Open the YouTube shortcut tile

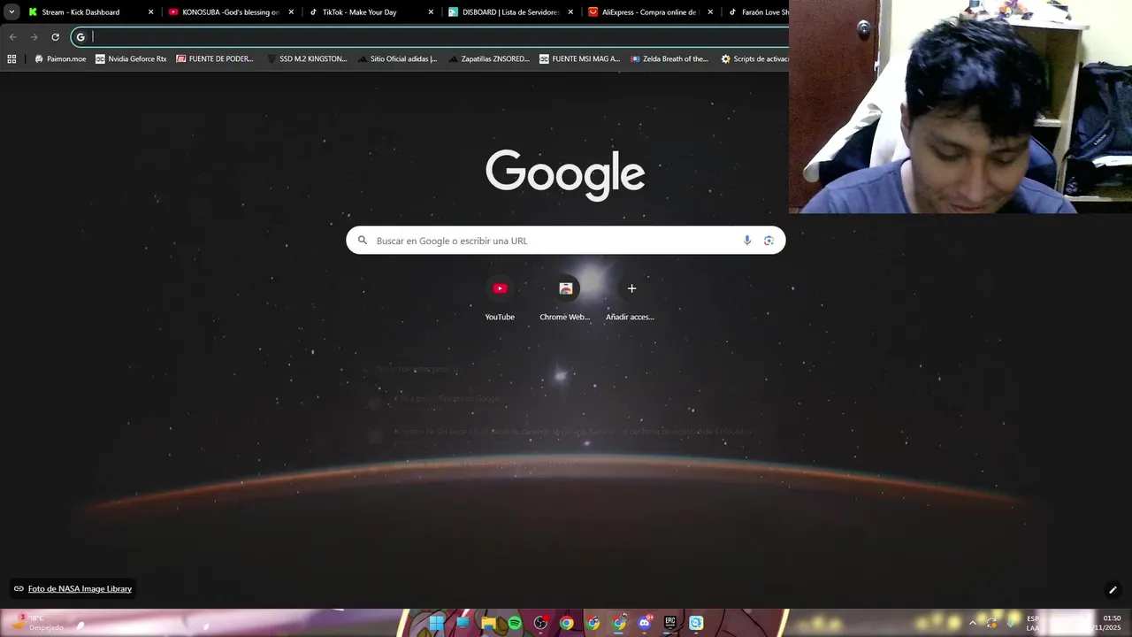500,299
